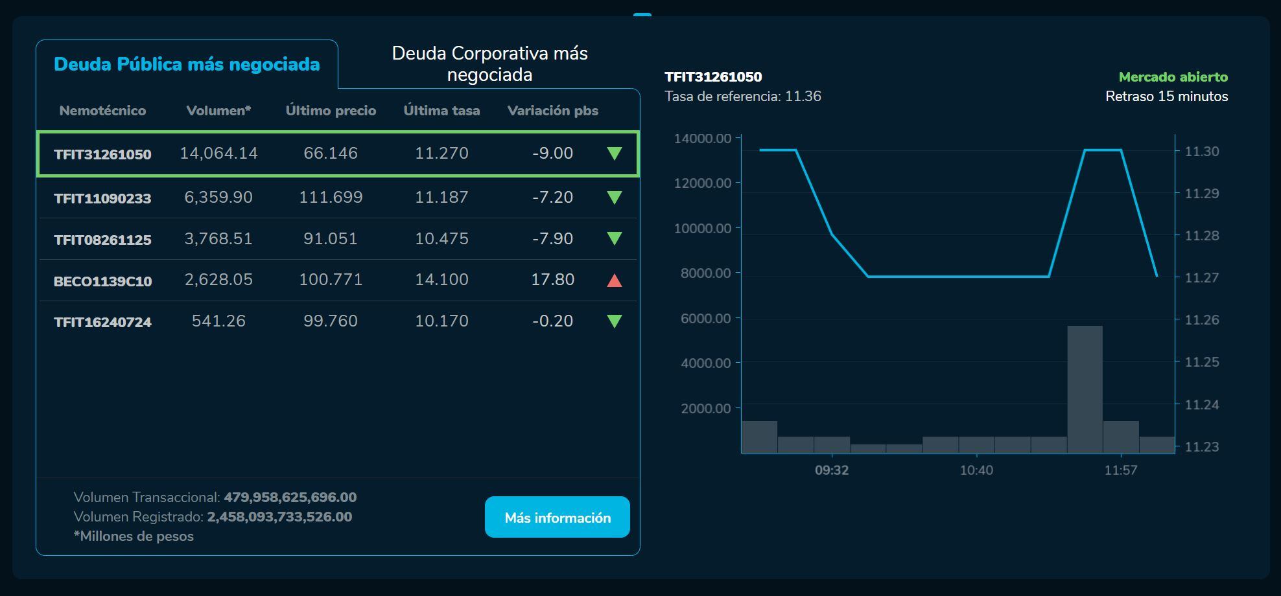Click the Volumen* column header
Image resolution: width=1281 pixels, height=596 pixels.
click(218, 111)
